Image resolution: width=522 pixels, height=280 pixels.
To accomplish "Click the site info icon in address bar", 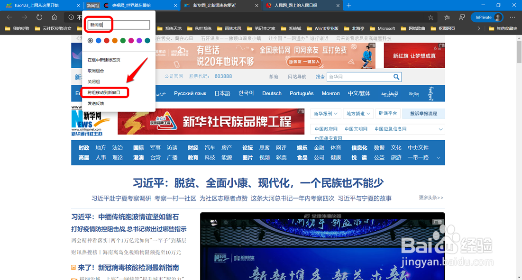I will [71, 17].
